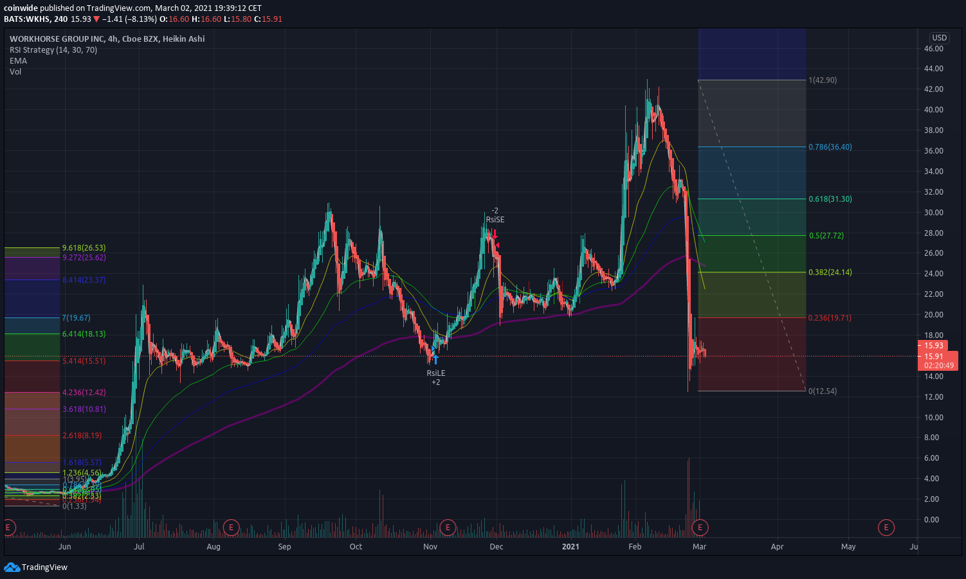Click the 0.00 price axis value
This screenshot has width=966, height=579.
tap(931, 520)
